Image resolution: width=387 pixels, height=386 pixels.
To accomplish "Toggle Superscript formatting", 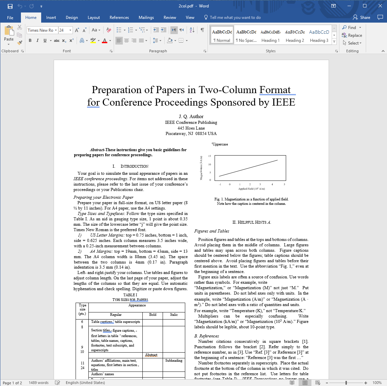I will click(x=71, y=40).
